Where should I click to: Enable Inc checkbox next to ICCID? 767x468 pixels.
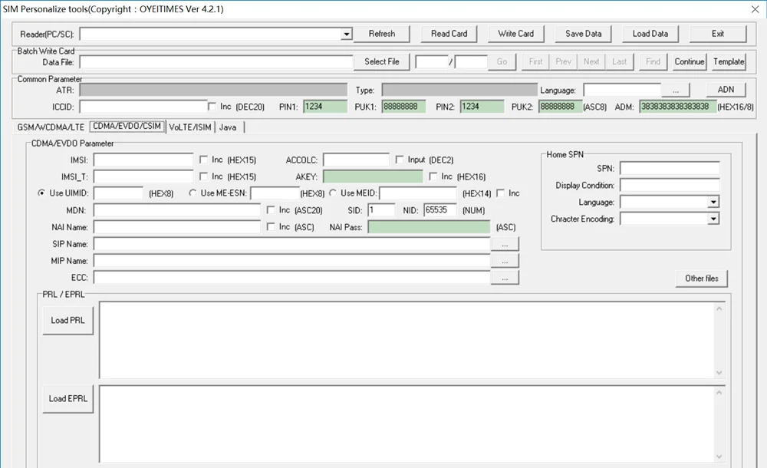212,107
